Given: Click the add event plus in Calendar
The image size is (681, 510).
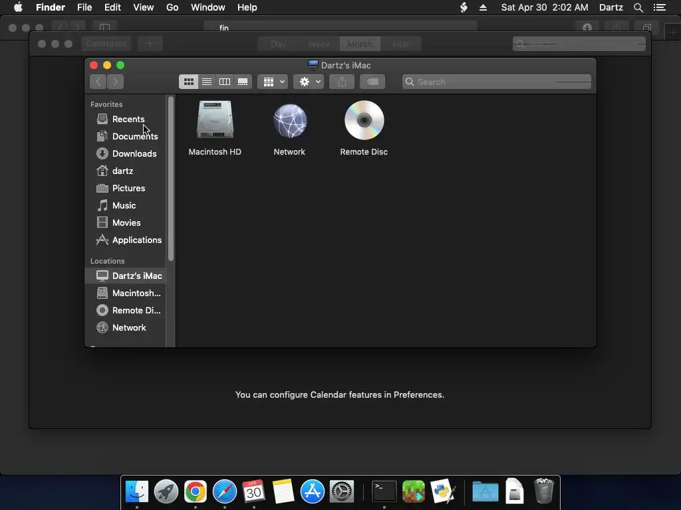Looking at the screenshot, I should coord(150,43).
